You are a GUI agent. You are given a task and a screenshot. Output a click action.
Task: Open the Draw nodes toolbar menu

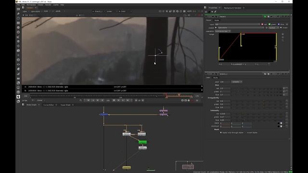pos(18,14)
